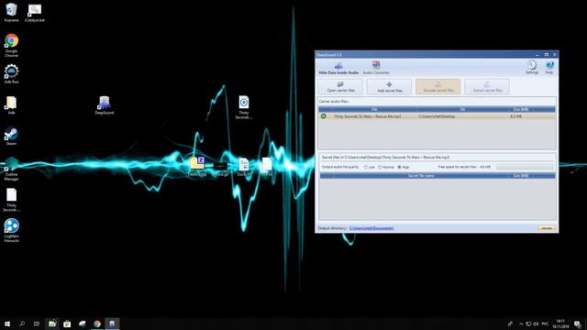
Task: Open Microsoft Store from the taskbar
Action: [x=67, y=324]
